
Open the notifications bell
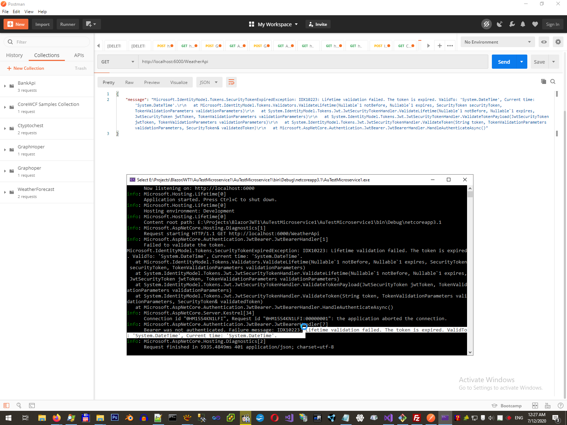tap(523, 24)
